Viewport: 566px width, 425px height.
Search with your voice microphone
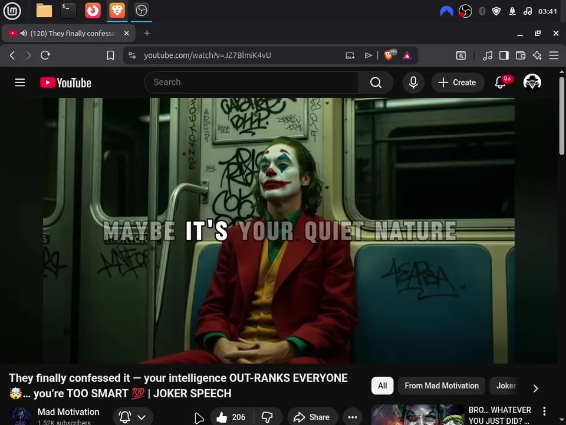[x=413, y=83]
